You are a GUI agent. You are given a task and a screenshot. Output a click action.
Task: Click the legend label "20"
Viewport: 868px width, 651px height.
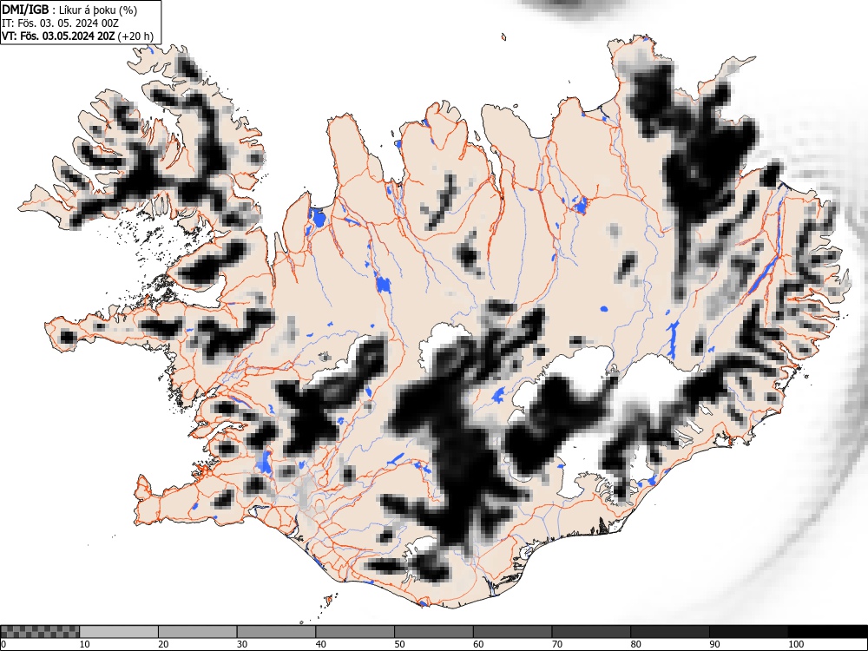163,644
